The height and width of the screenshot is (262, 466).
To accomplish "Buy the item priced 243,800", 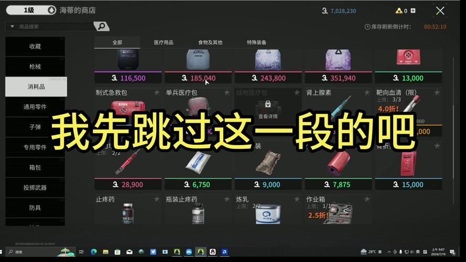I will (x=268, y=78).
